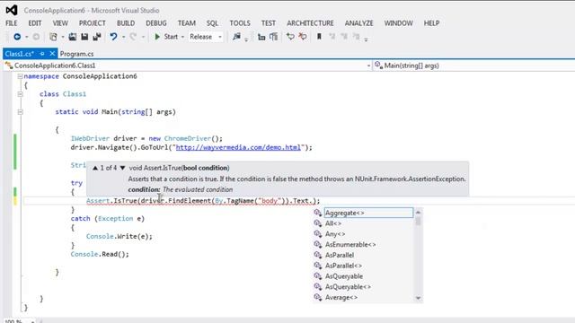Open the TOOLS menu

tap(240, 23)
